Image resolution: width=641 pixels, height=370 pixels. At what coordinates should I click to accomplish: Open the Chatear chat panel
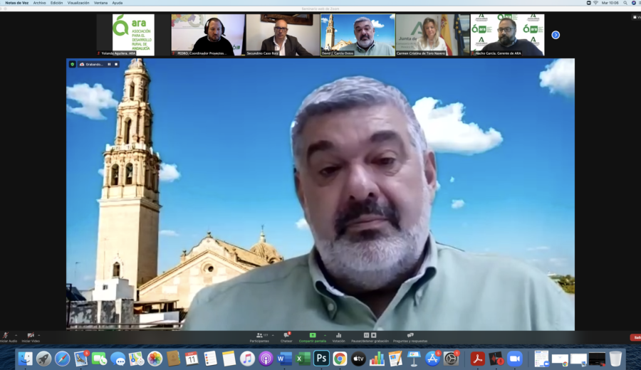[286, 337]
